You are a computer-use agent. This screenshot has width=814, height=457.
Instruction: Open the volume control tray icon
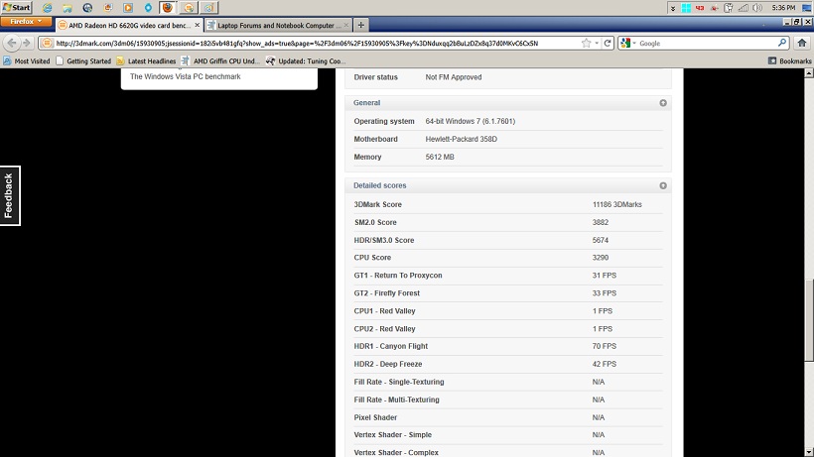[758, 8]
